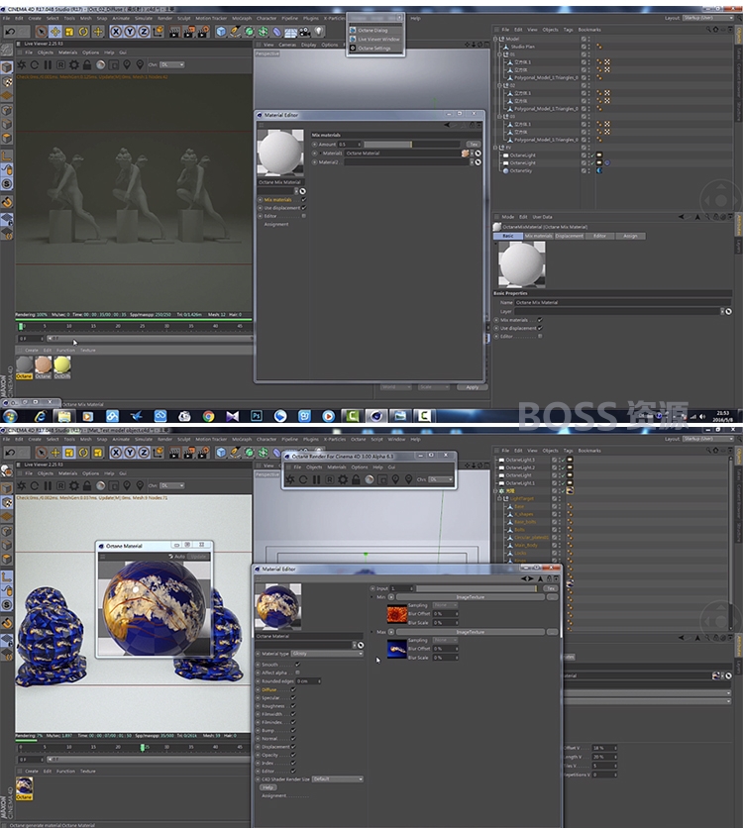Screen dimensions: 743x830
Task: Open Photoshop from the taskbar
Action: click(257, 416)
